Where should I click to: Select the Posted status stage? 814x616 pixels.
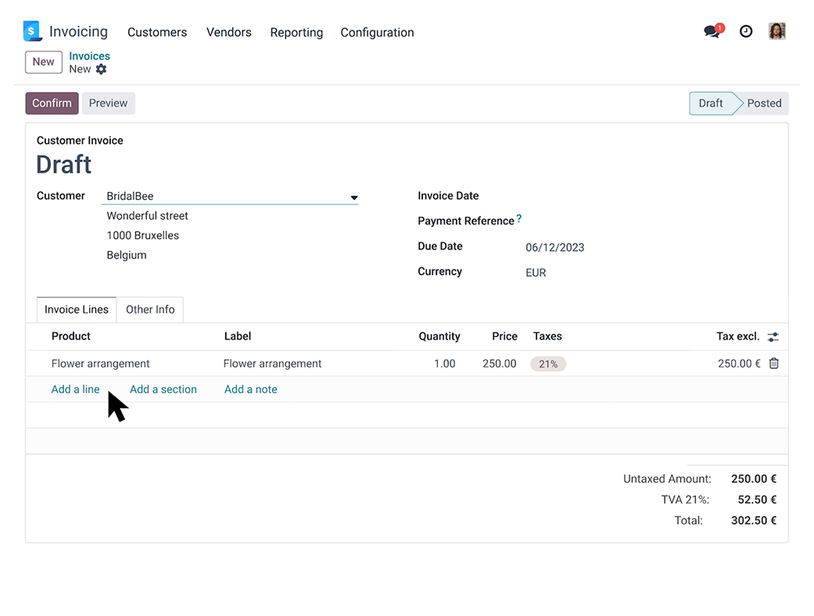pyautogui.click(x=764, y=103)
